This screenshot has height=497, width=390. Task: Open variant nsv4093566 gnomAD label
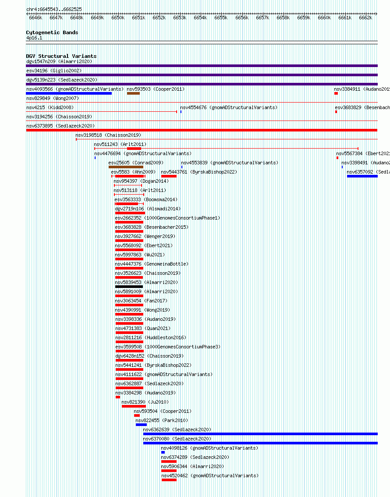(x=75, y=89)
